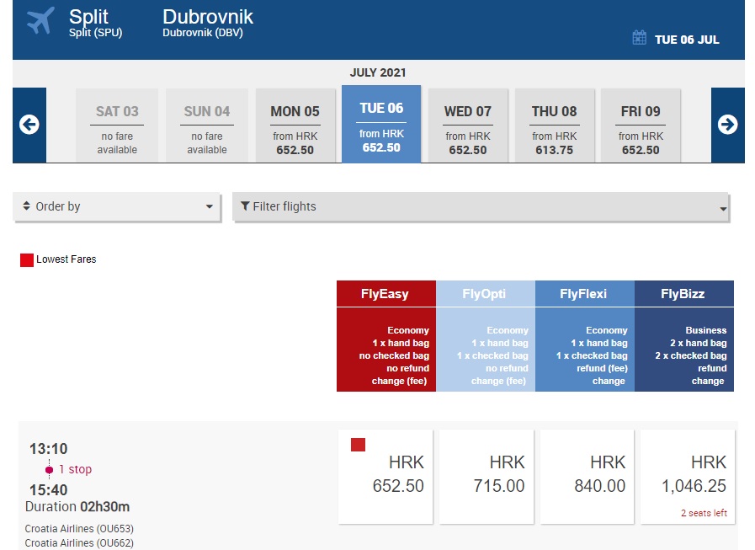Click the airplane icon in header
Screen dimensions: 755x550
pos(40,21)
